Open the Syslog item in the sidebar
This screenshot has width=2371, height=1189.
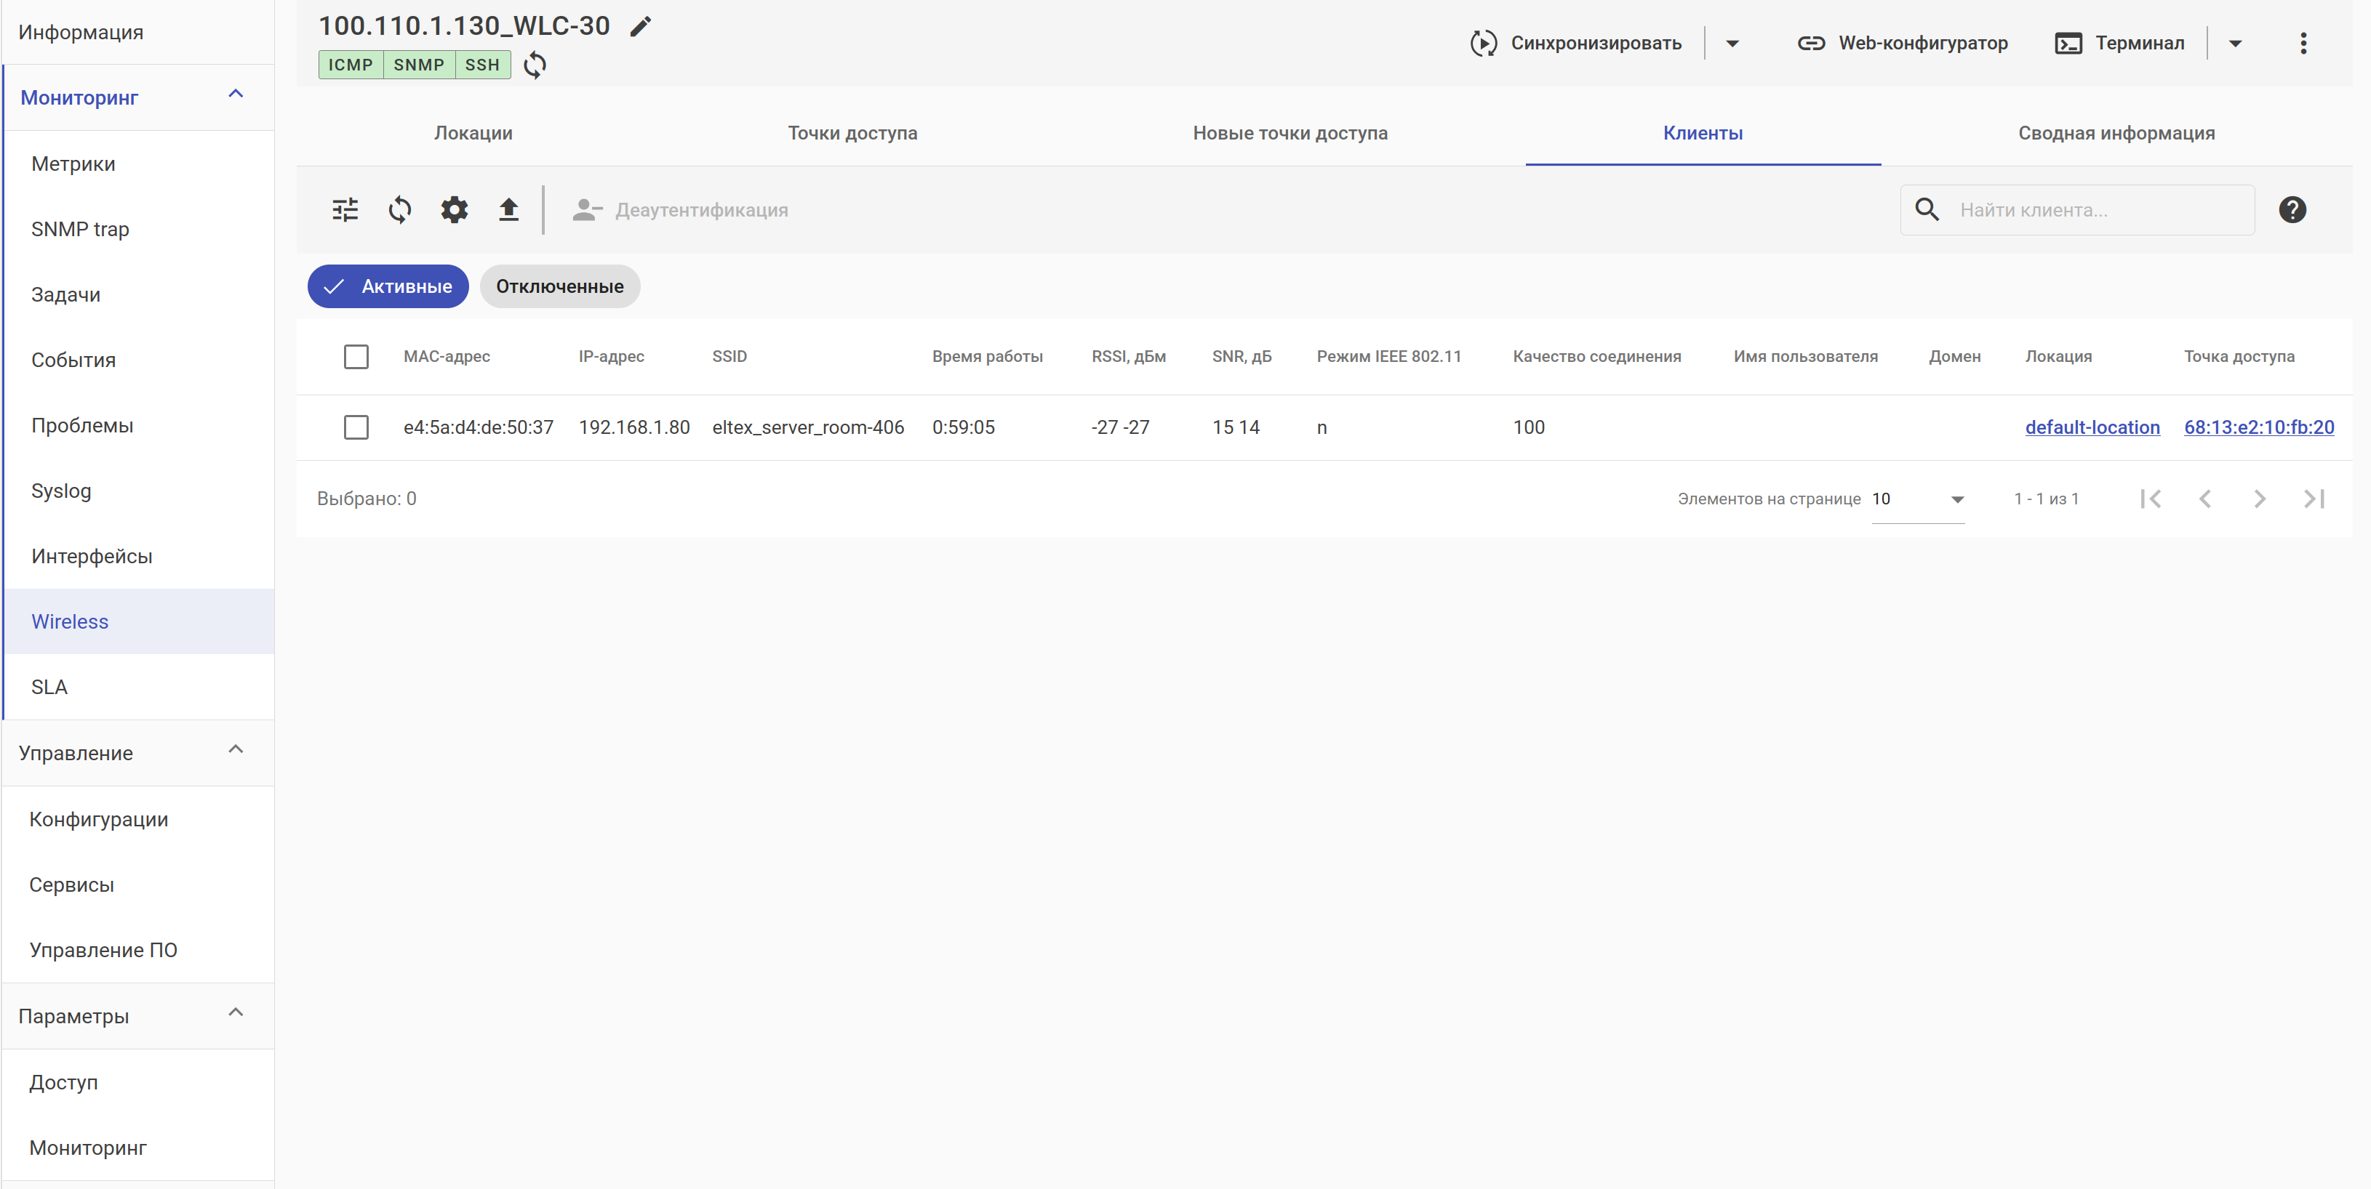click(x=61, y=491)
